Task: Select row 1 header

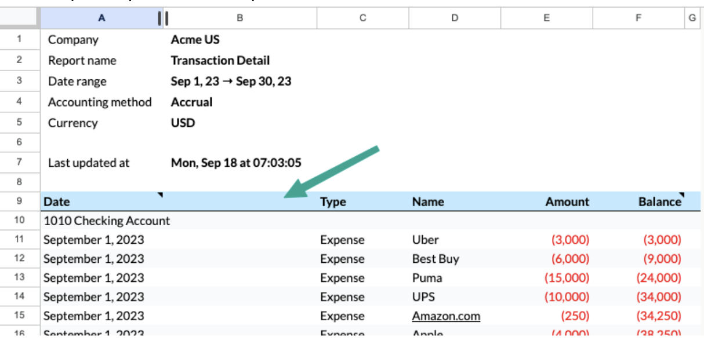Action: pyautogui.click(x=20, y=39)
